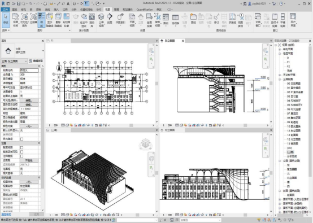Click Show Hidden Lines tool

50,19
